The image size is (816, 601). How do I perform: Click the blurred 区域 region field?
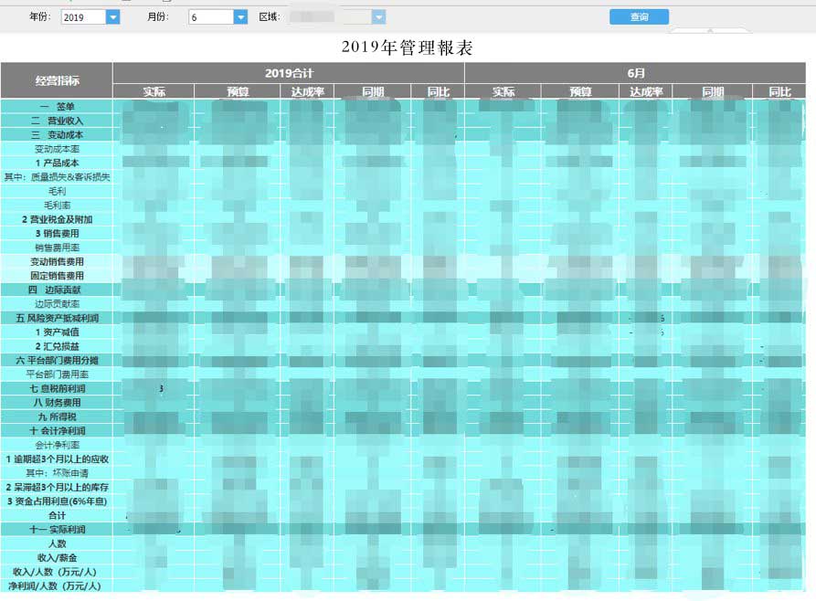click(331, 17)
